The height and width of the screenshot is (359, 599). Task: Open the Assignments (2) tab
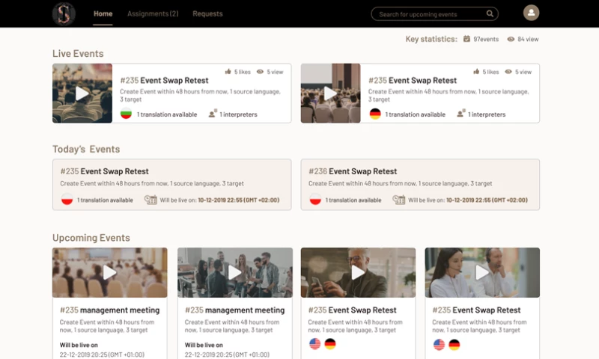(153, 13)
